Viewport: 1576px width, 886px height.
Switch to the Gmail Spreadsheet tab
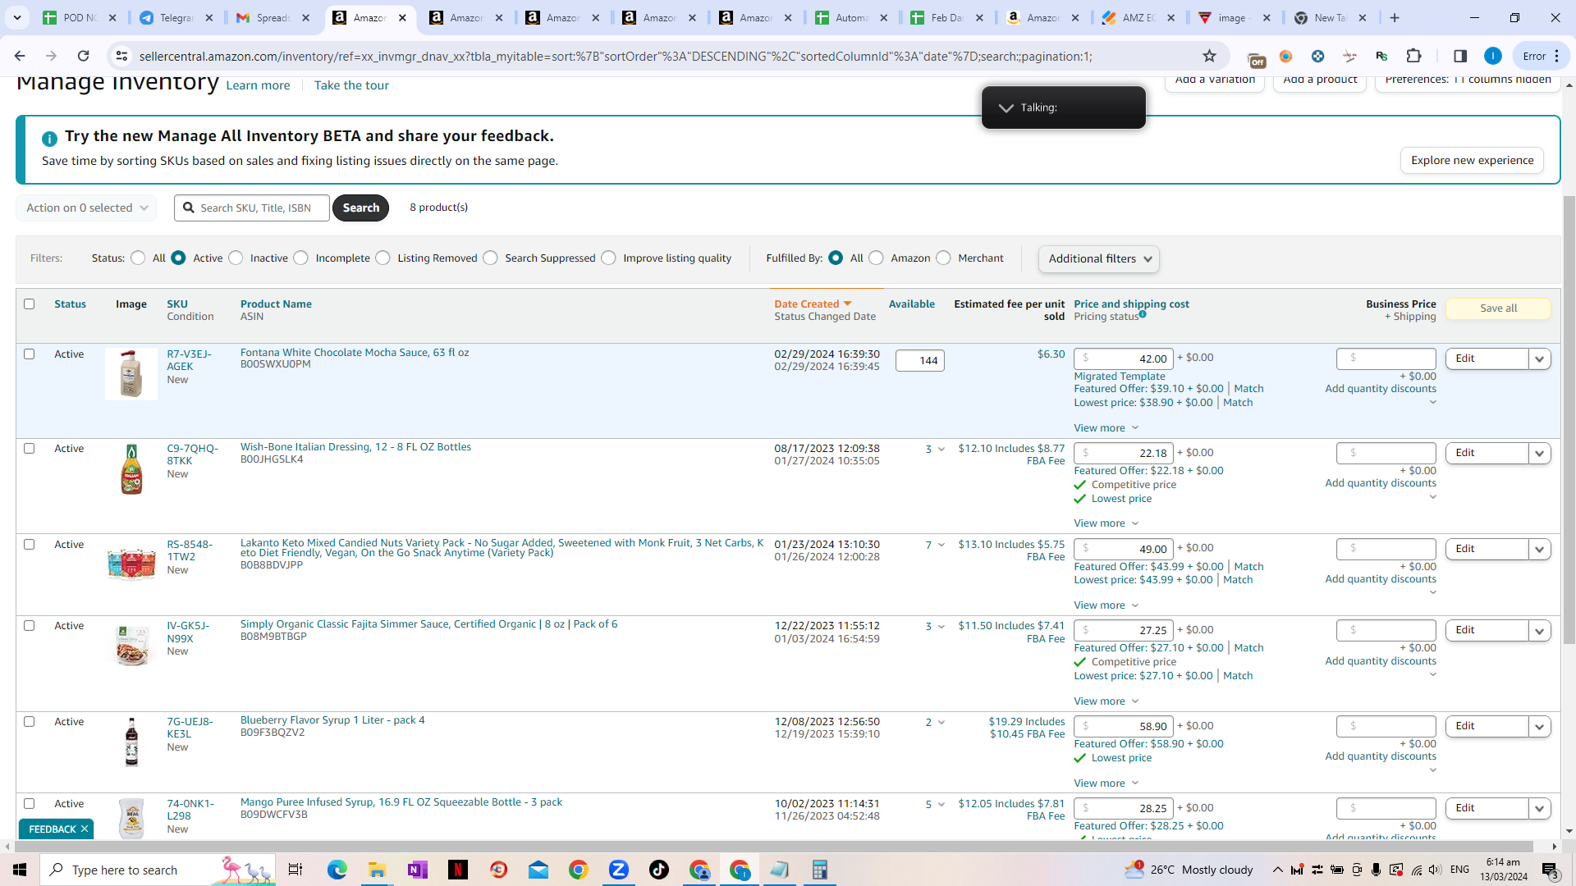click(273, 17)
